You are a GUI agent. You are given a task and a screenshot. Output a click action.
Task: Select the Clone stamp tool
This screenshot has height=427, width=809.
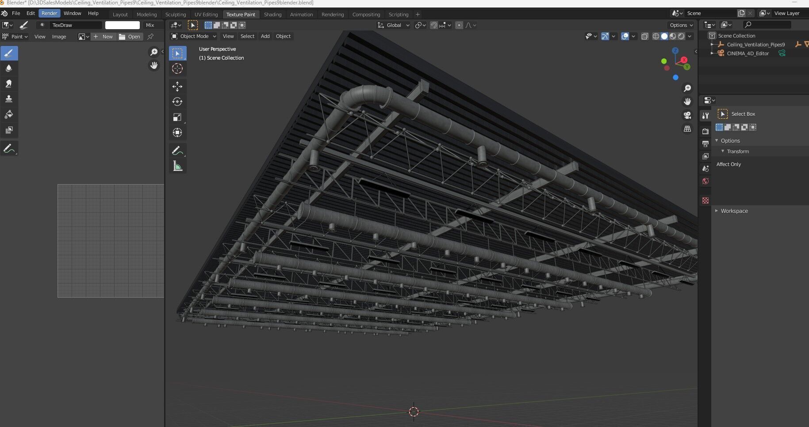pyautogui.click(x=9, y=99)
